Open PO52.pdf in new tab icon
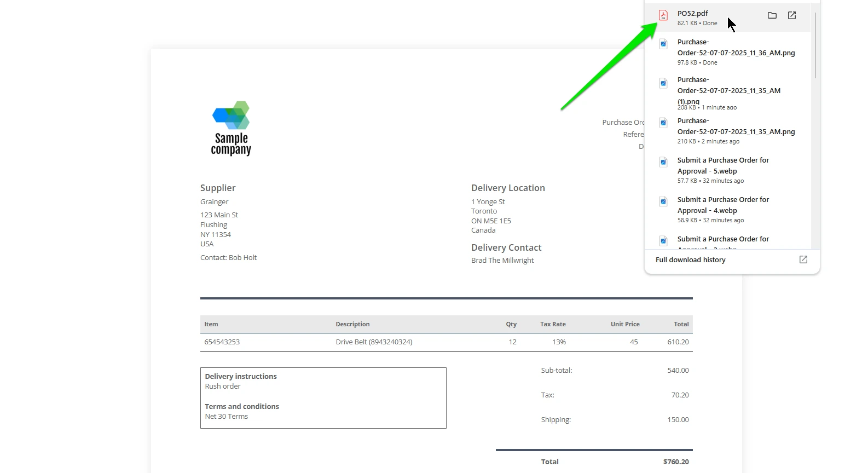 tap(792, 15)
